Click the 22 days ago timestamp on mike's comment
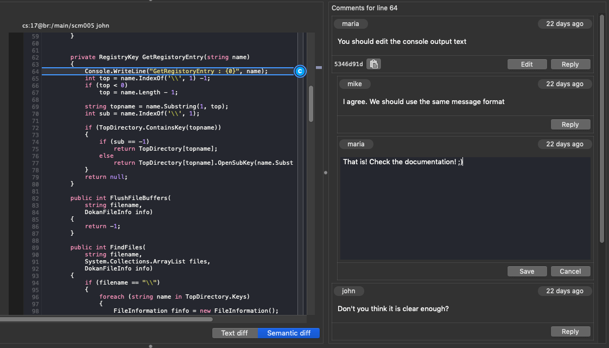This screenshot has width=609, height=348. click(x=564, y=84)
